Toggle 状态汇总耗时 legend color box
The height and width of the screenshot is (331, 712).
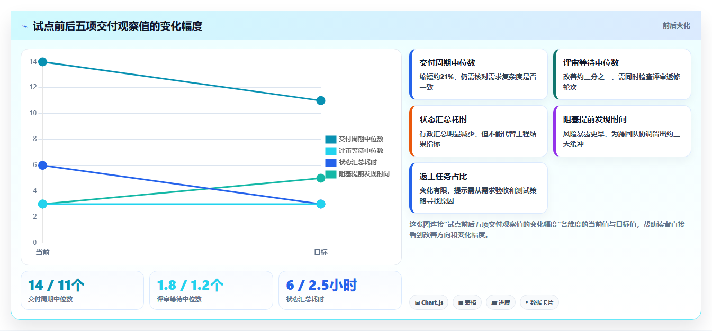[330, 162]
